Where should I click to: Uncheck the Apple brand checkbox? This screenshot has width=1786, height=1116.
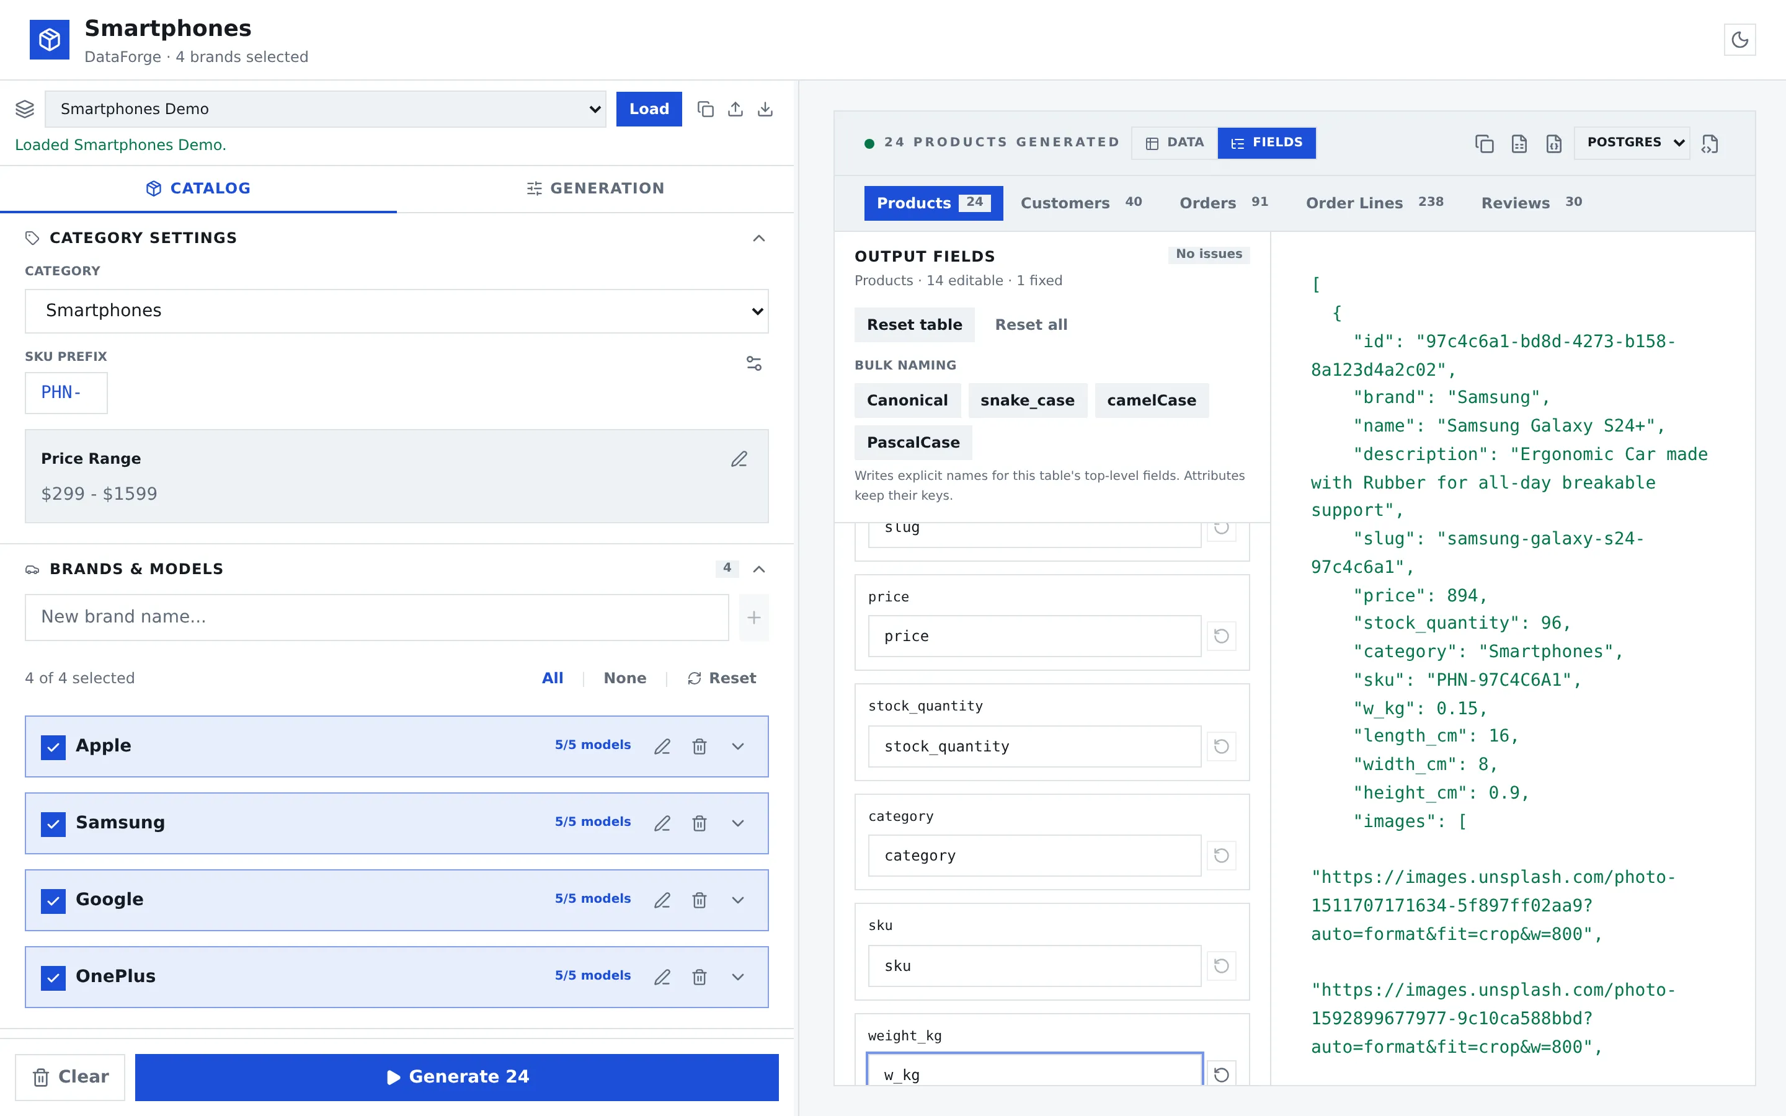53,747
